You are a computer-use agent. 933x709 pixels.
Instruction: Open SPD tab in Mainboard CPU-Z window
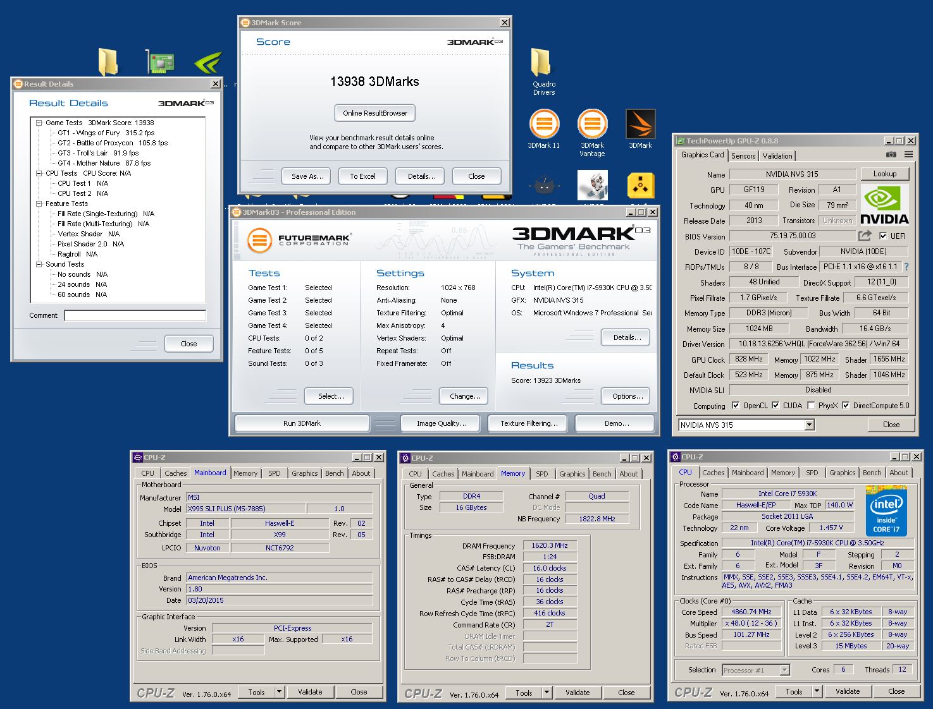274,473
